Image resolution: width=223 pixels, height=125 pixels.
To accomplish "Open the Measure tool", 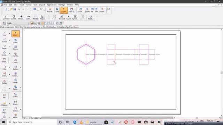I will [5, 103].
